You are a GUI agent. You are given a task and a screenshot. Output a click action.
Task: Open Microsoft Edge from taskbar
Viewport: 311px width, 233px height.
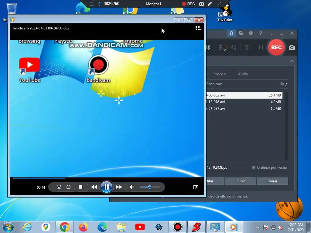click(102, 227)
